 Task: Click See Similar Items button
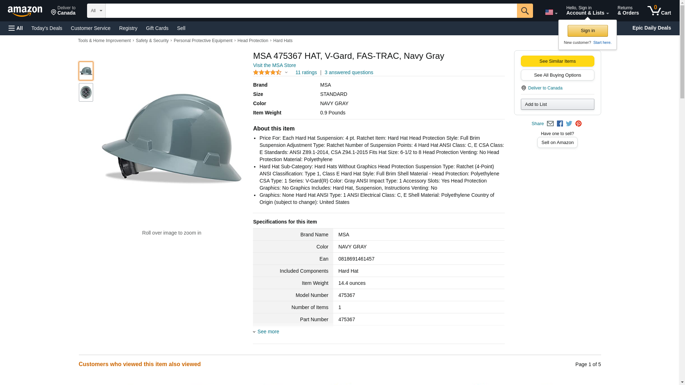click(557, 61)
